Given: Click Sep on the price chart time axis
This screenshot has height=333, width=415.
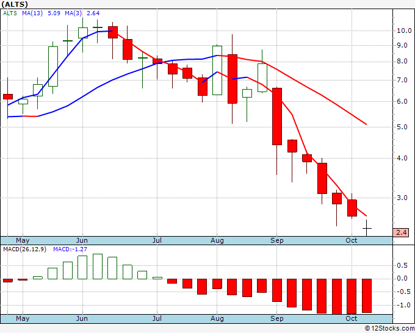Looking at the screenshot, I should point(277,240).
